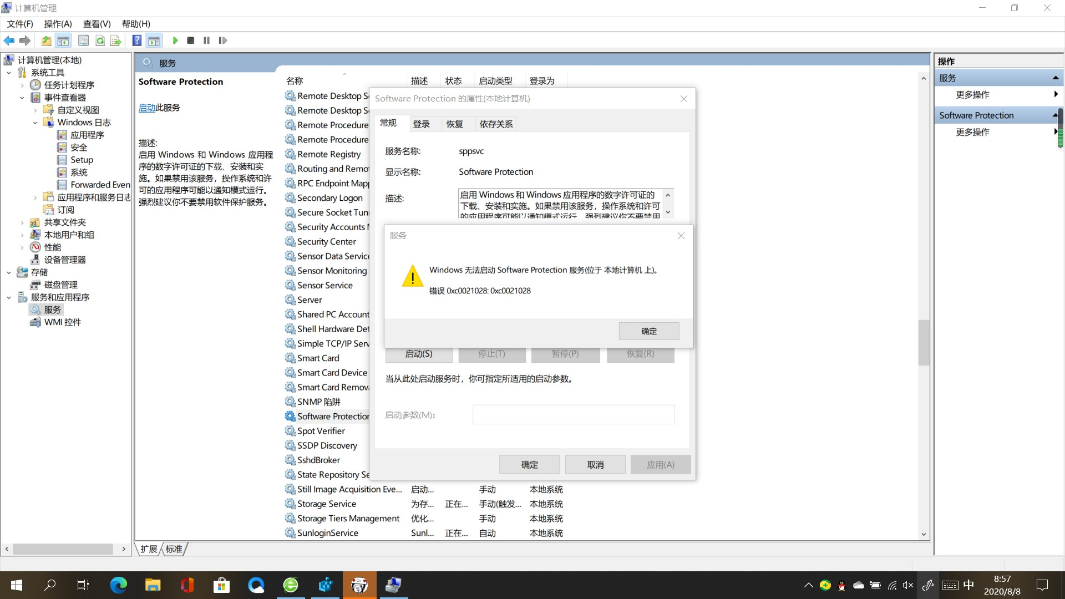The image size is (1065, 599).
Task: Open File Explorer from taskbar
Action: tap(153, 585)
